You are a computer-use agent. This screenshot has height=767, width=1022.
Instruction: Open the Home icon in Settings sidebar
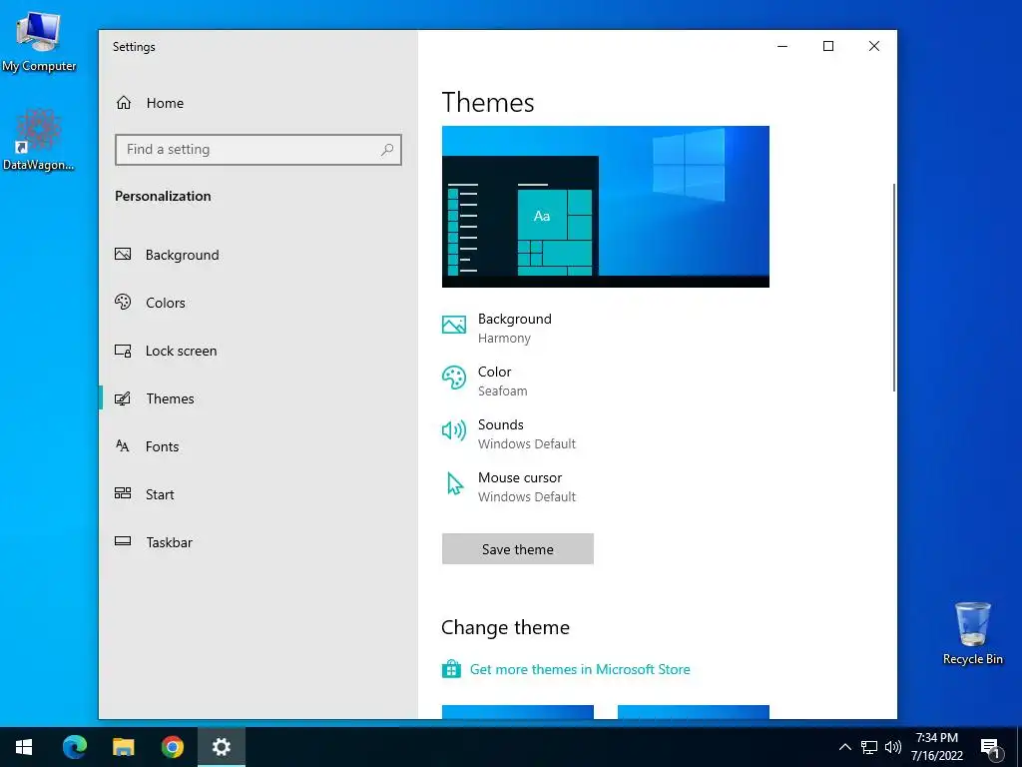(124, 103)
